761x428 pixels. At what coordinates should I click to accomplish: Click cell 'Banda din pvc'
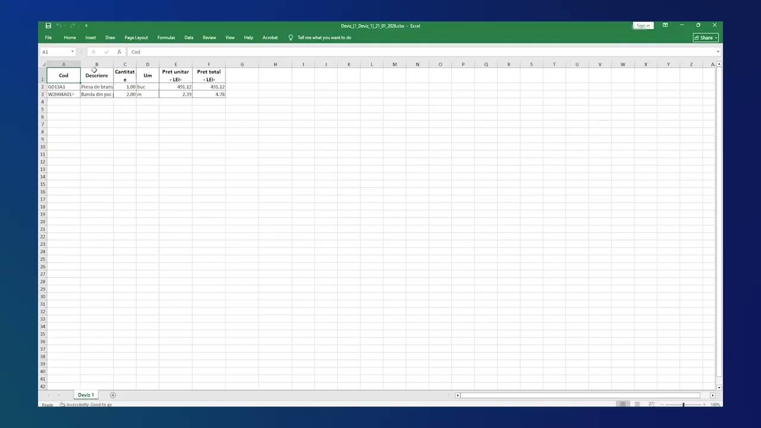(x=97, y=95)
